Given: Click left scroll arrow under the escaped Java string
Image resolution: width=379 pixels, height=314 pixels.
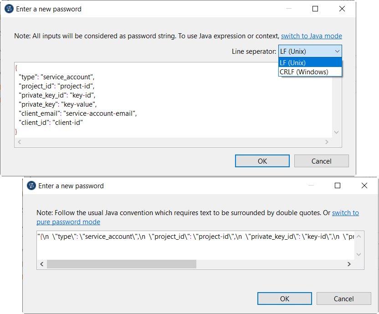Looking at the screenshot, I should tap(41, 264).
